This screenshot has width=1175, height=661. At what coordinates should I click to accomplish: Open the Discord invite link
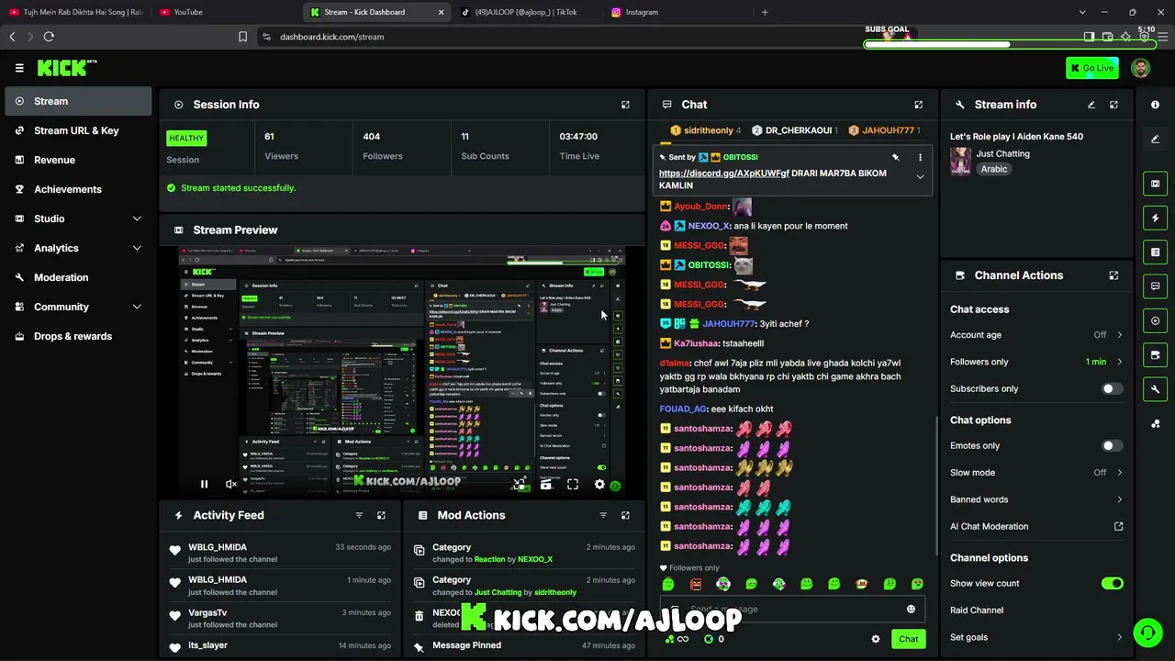tap(724, 174)
